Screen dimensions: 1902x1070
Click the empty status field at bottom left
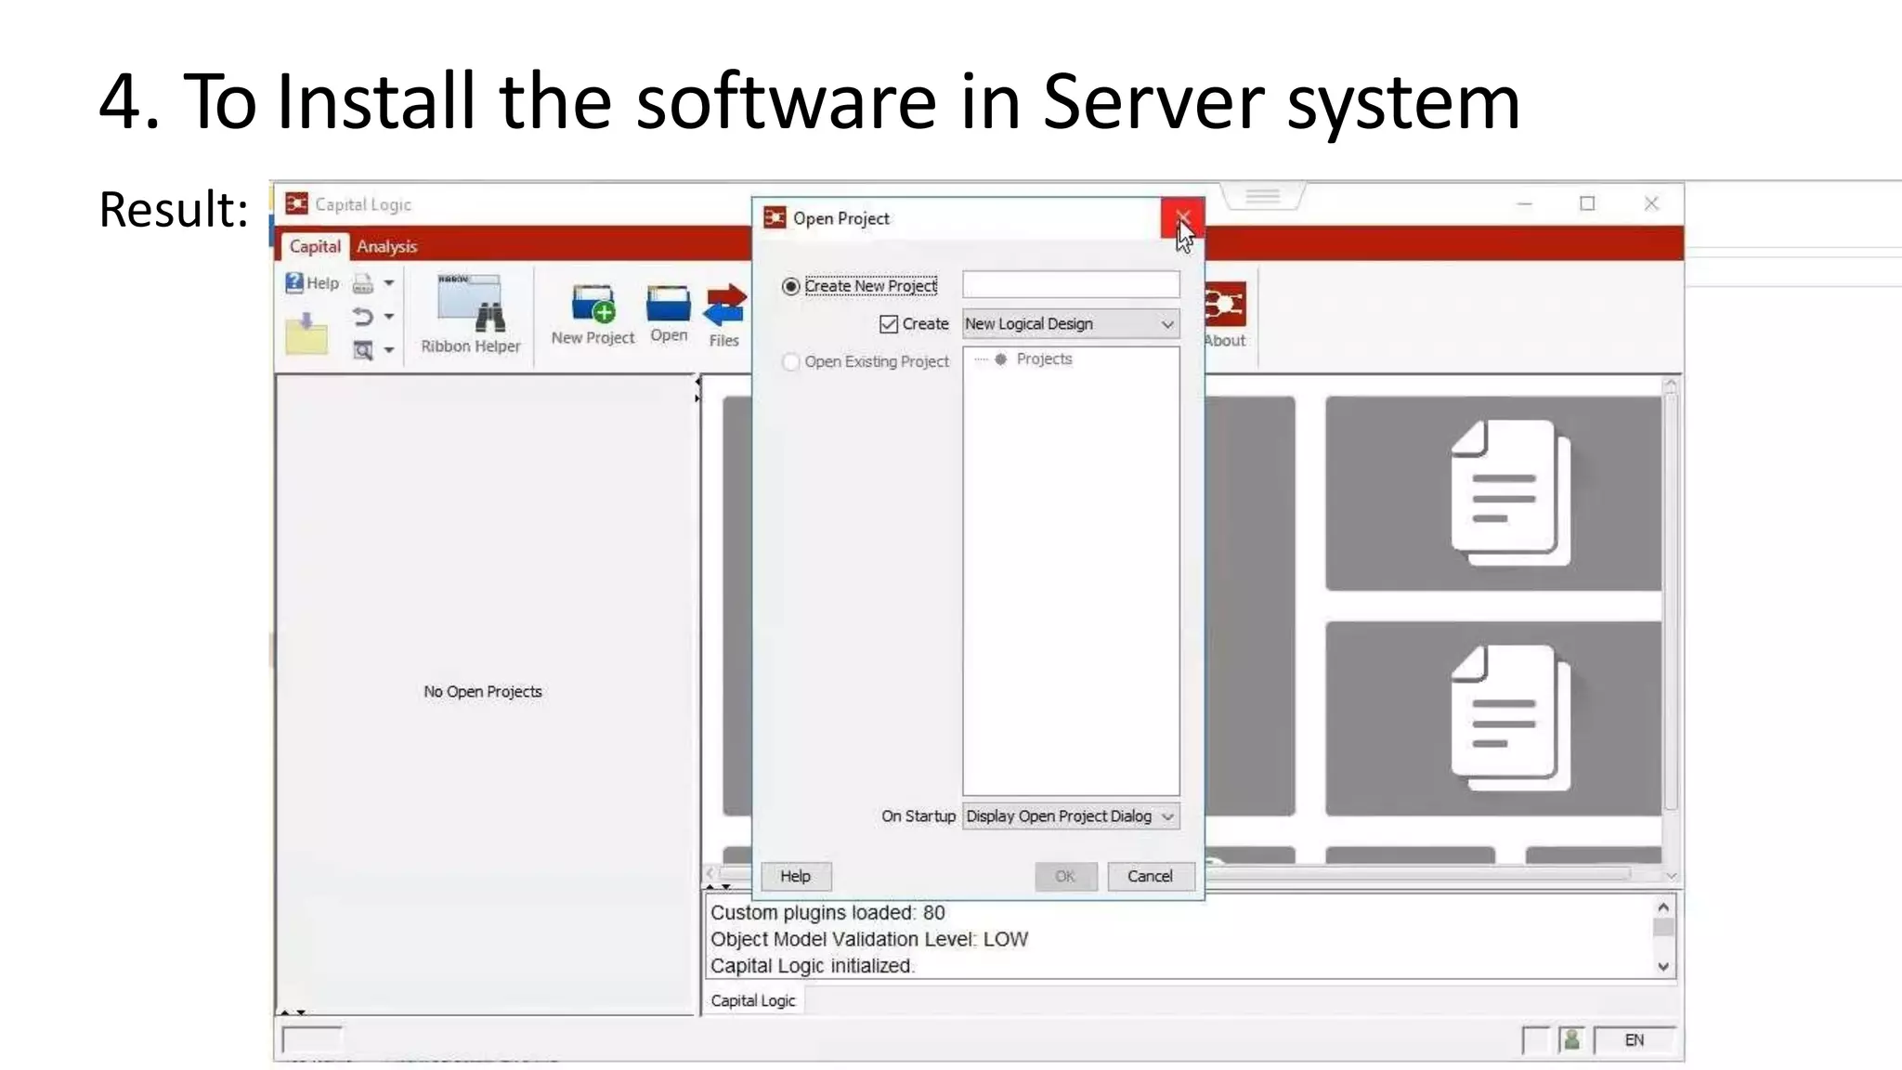312,1039
